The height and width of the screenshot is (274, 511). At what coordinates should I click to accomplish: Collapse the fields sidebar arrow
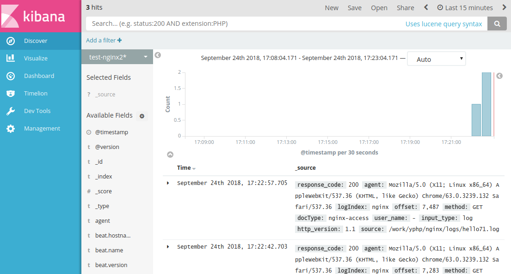pos(158,55)
